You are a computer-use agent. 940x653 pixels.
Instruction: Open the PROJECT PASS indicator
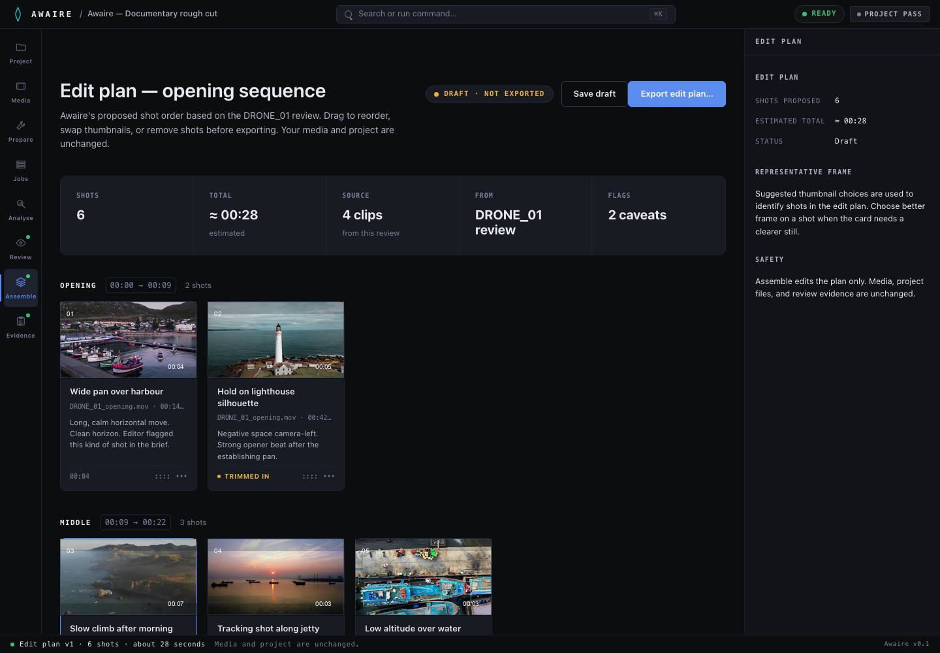pos(890,14)
